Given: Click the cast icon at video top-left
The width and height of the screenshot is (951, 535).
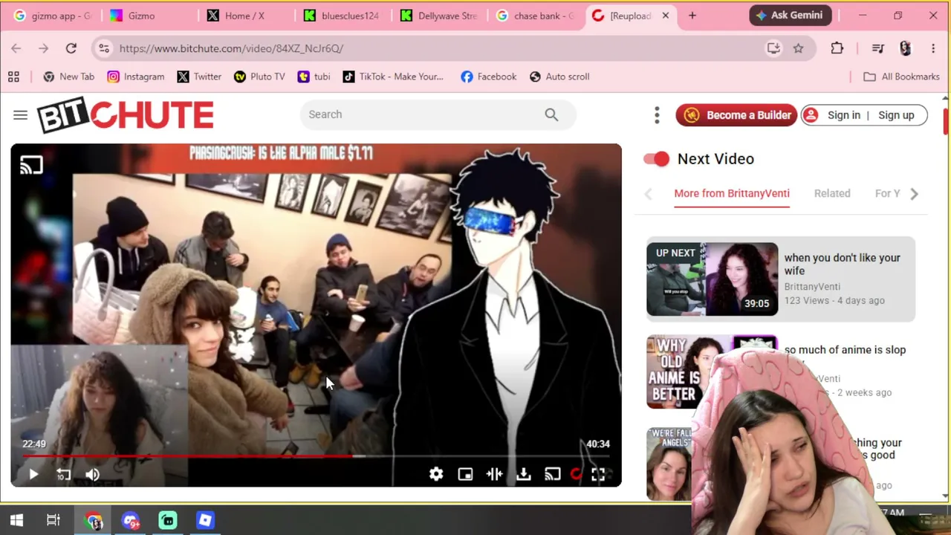Looking at the screenshot, I should pyautogui.click(x=31, y=165).
